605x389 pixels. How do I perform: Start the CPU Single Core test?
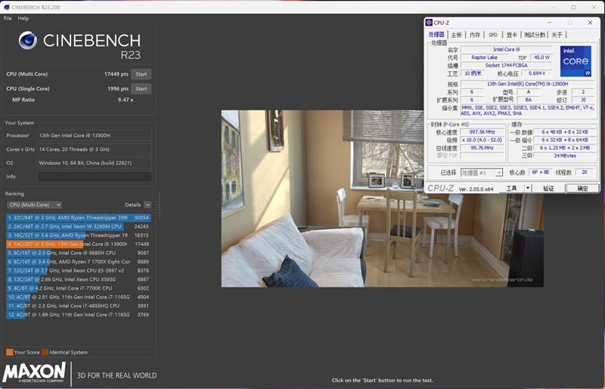coord(141,89)
